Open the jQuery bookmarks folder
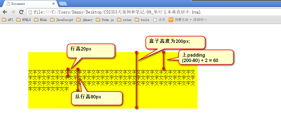The width and height of the screenshot is (281, 117). pyautogui.click(x=84, y=20)
